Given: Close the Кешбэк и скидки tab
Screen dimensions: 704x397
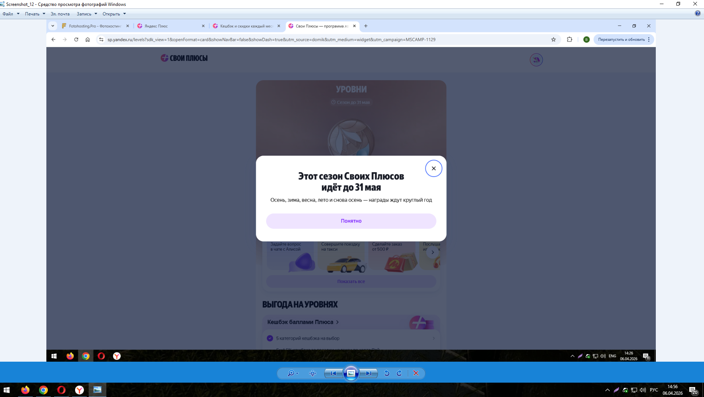Looking at the screenshot, I should 279,26.
